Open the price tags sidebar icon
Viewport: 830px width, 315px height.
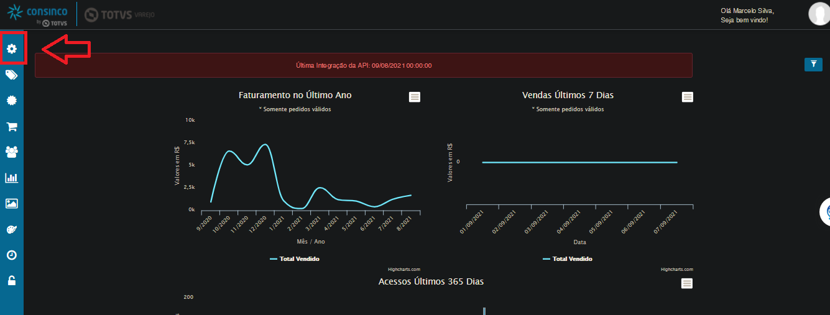pyautogui.click(x=12, y=75)
